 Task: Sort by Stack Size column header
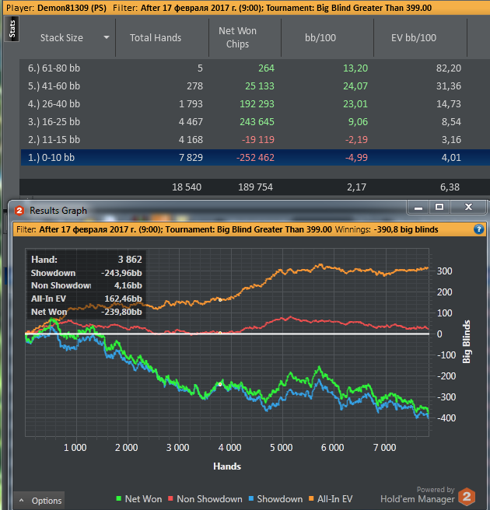pyautogui.click(x=61, y=38)
